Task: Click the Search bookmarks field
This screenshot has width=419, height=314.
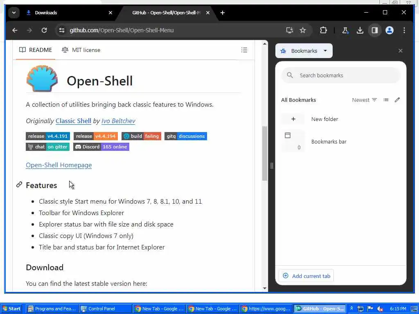Action: (x=341, y=75)
